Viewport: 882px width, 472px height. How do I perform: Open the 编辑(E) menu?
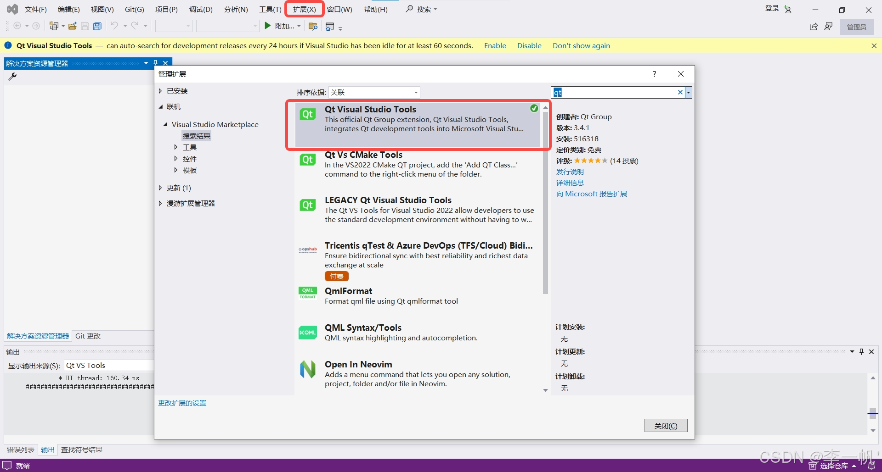(68, 9)
